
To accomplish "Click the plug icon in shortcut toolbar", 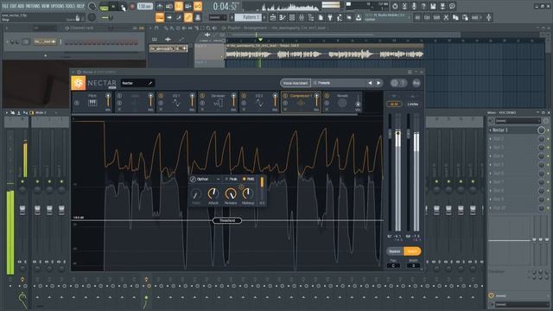I will [x=330, y=17].
